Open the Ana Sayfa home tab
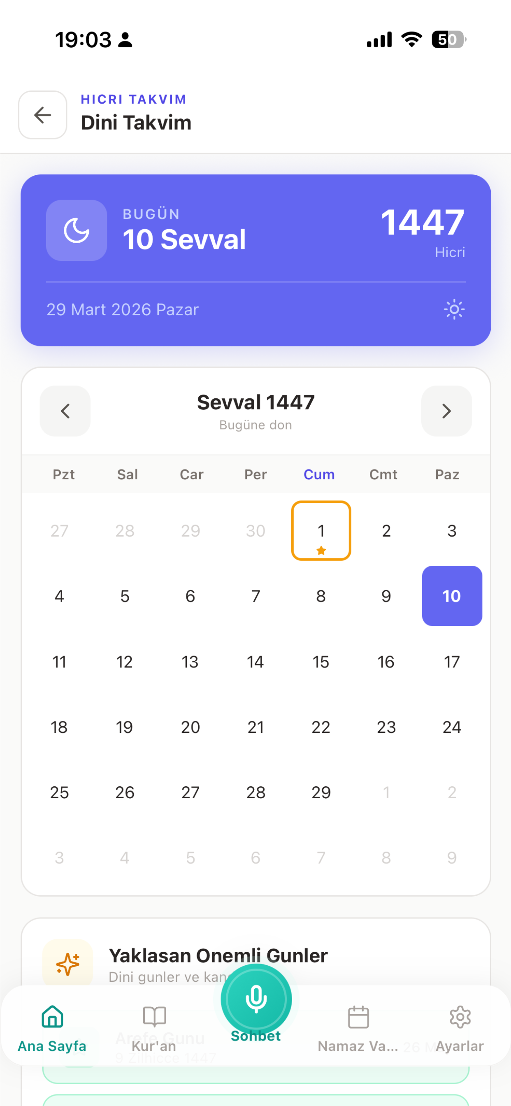This screenshot has width=511, height=1106. (x=52, y=1028)
